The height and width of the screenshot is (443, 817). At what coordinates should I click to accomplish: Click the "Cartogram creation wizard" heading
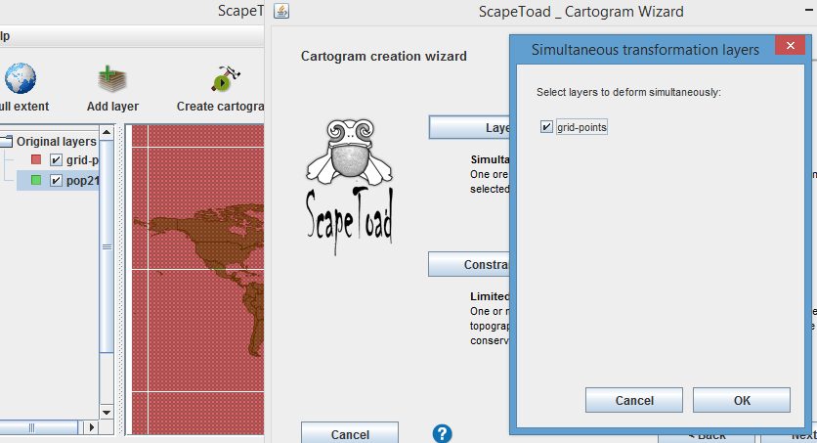(383, 57)
